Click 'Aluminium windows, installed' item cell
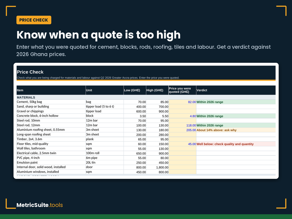 click(51, 172)
